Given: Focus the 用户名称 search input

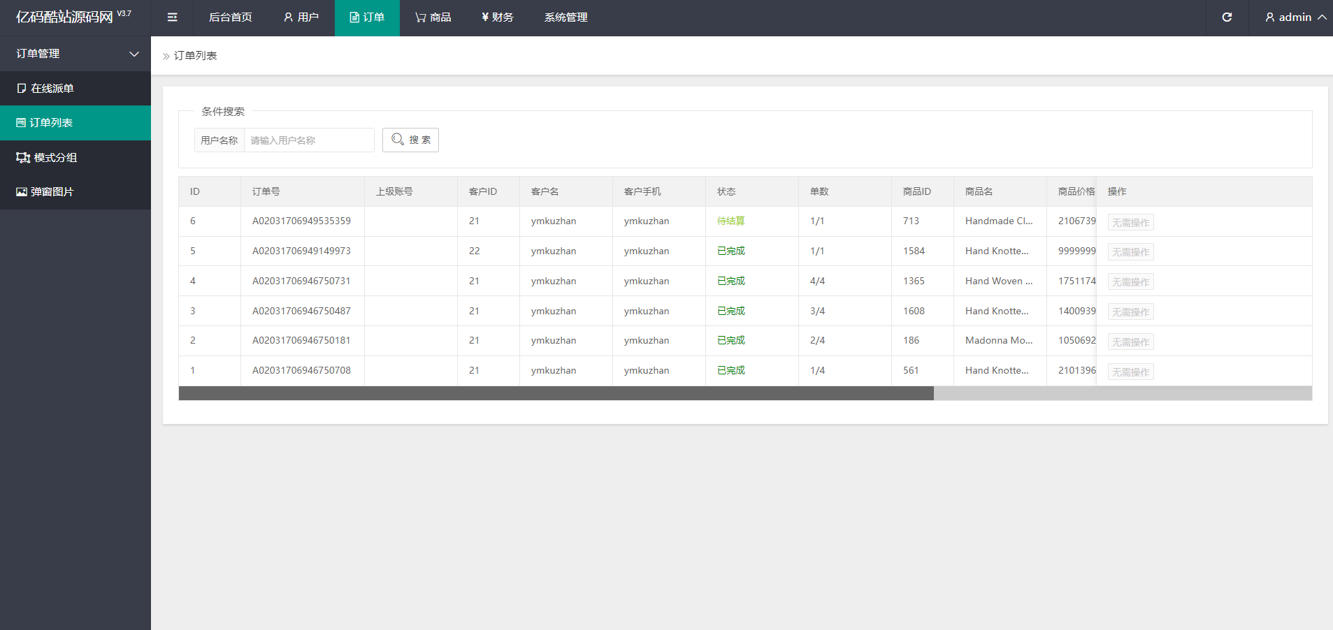Looking at the screenshot, I should coord(309,140).
